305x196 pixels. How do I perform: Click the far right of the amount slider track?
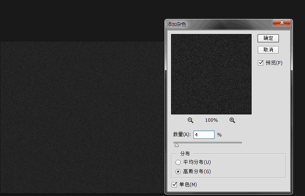click(240, 143)
